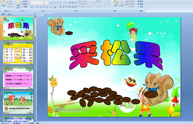Click the status bar language 中文(简体, 中国)
The width and height of the screenshot is (193, 124).
[33, 123]
